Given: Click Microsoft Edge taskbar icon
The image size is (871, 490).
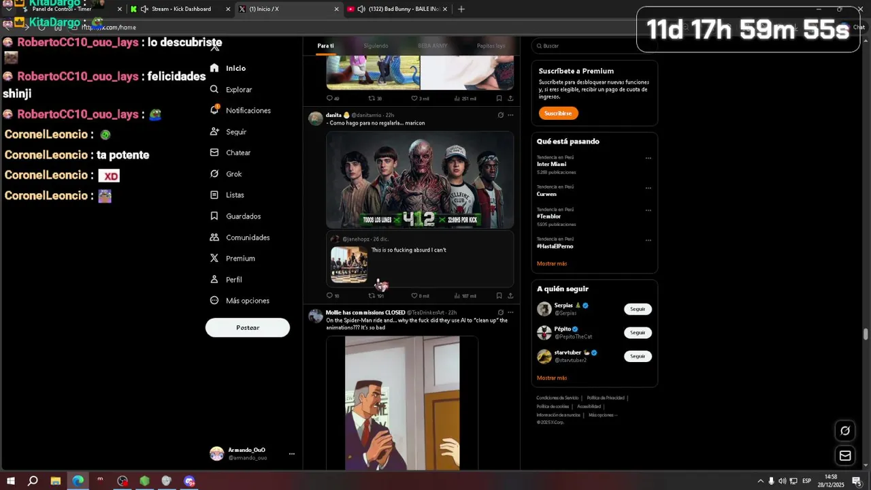Looking at the screenshot, I should tap(78, 481).
